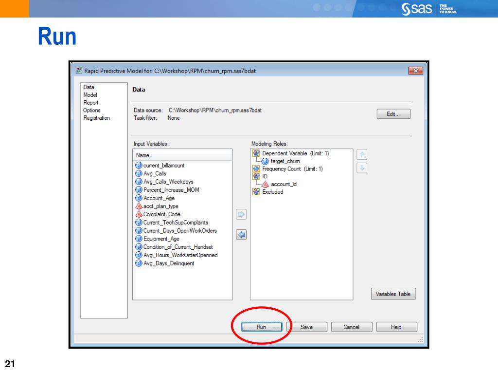Click Frequency Count role icon
Screen dimensions: 498x374
point(256,168)
